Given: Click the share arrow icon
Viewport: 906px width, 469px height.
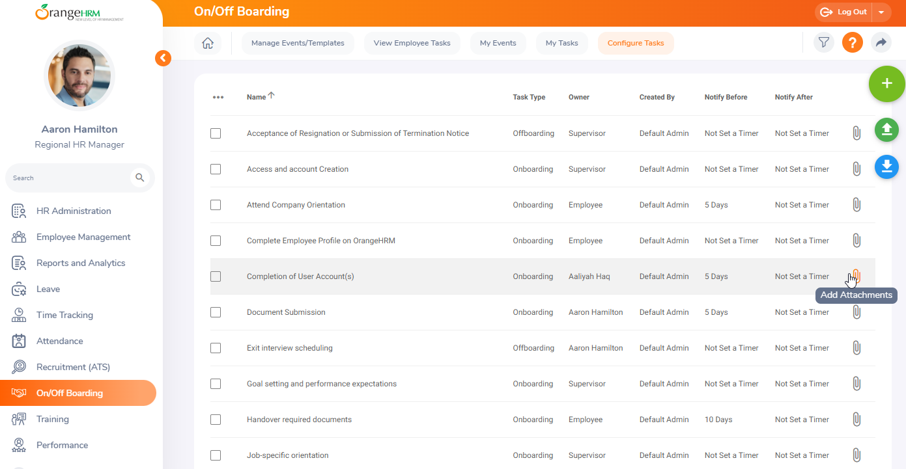Looking at the screenshot, I should (x=881, y=43).
